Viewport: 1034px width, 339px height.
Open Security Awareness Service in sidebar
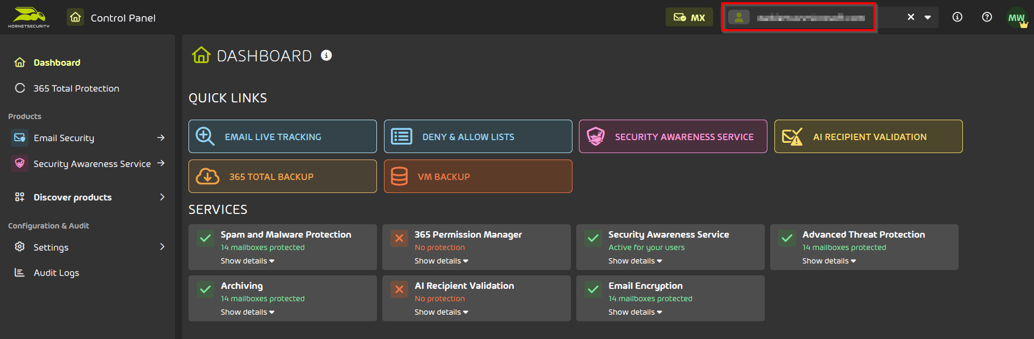click(x=92, y=164)
